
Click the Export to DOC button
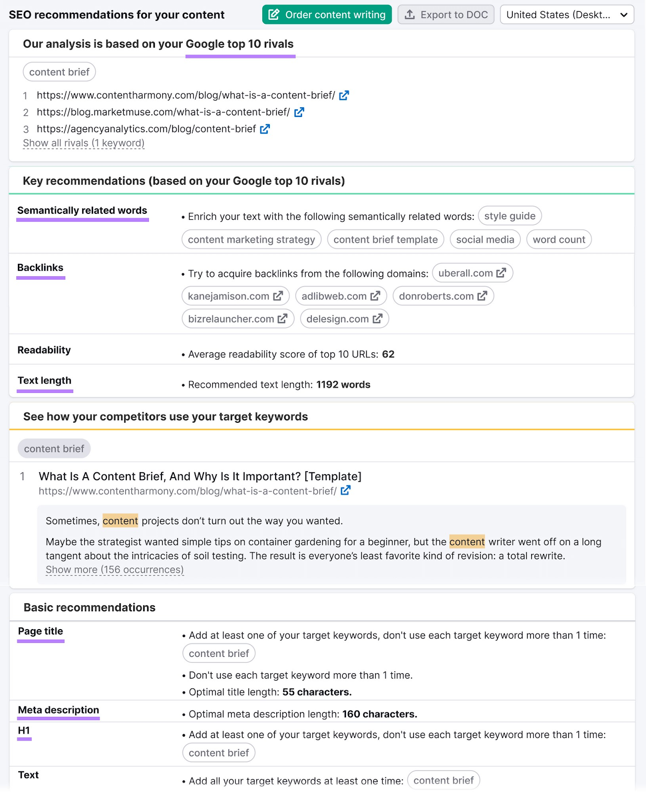click(x=446, y=14)
